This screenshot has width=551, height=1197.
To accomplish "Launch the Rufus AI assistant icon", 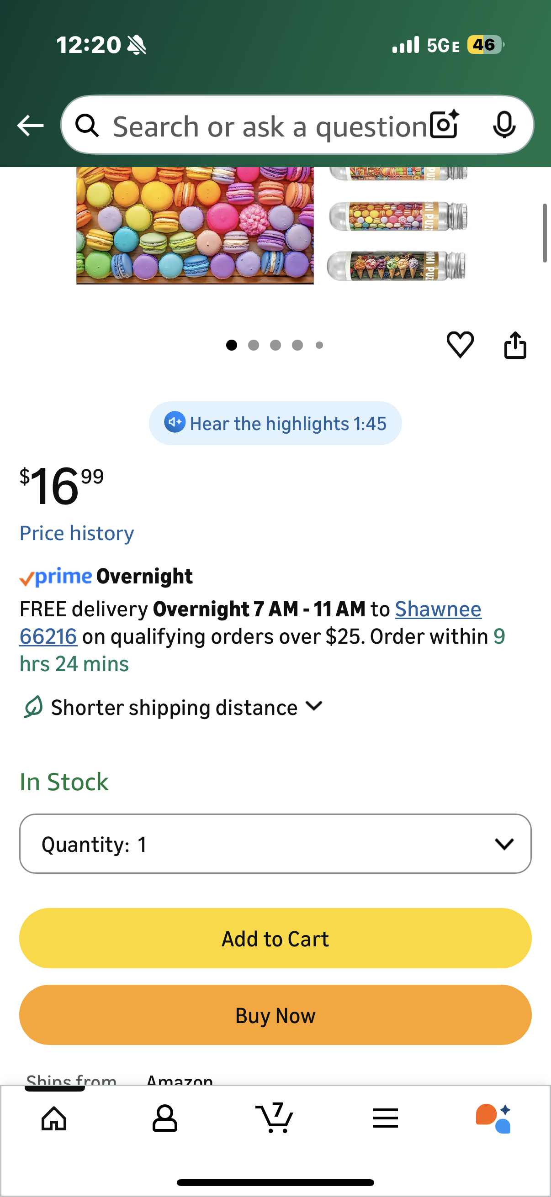I will (494, 1118).
